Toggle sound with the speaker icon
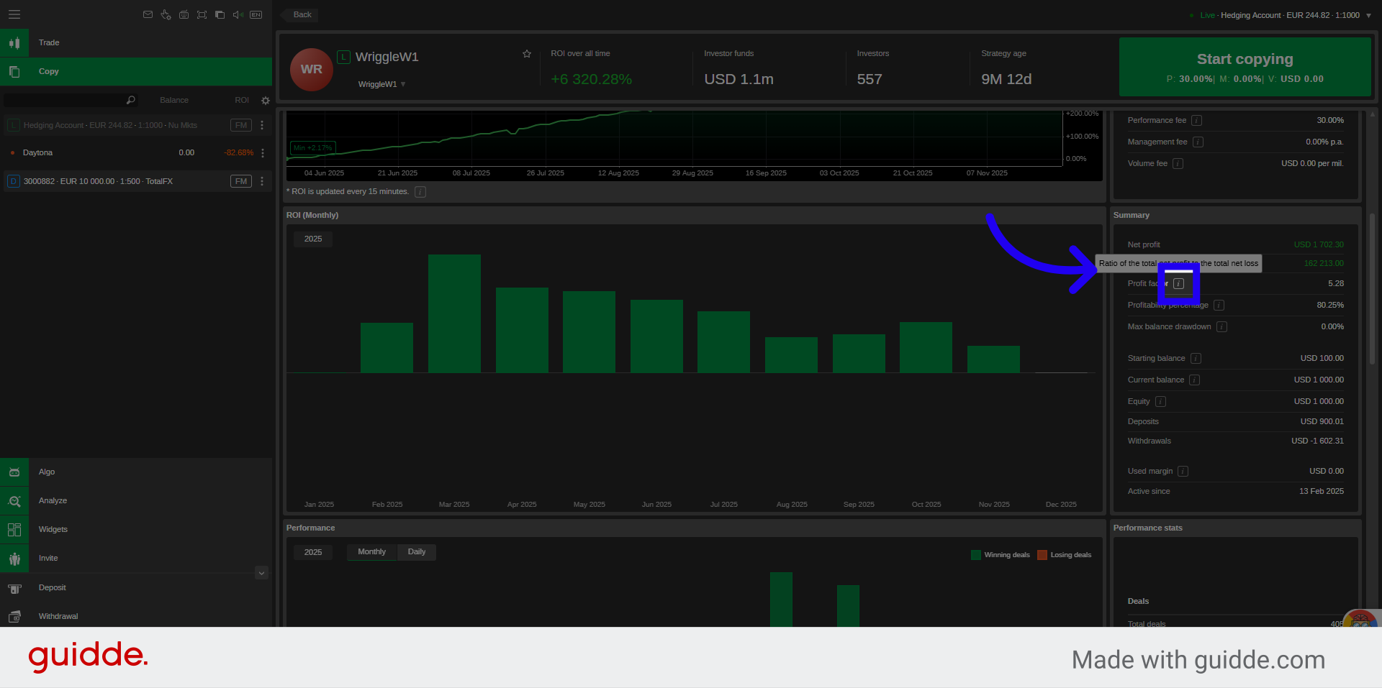Screen dimensions: 1382x688 click(238, 14)
